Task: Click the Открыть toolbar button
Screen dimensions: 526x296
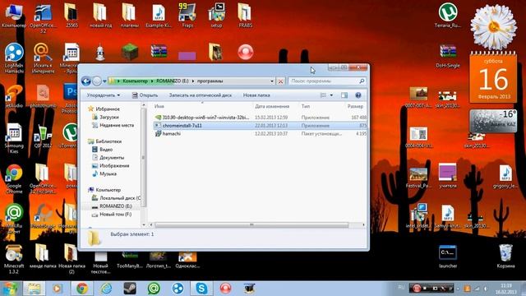Action: tap(145, 95)
